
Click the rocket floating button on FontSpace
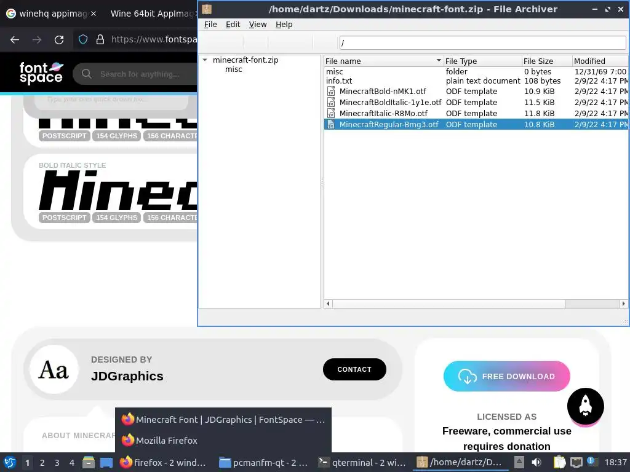pyautogui.click(x=586, y=406)
